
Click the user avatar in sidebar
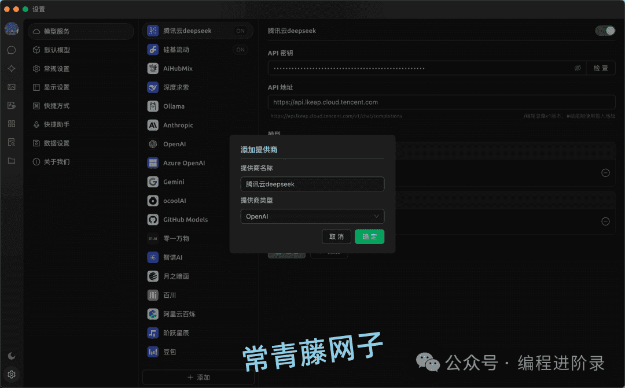click(12, 29)
